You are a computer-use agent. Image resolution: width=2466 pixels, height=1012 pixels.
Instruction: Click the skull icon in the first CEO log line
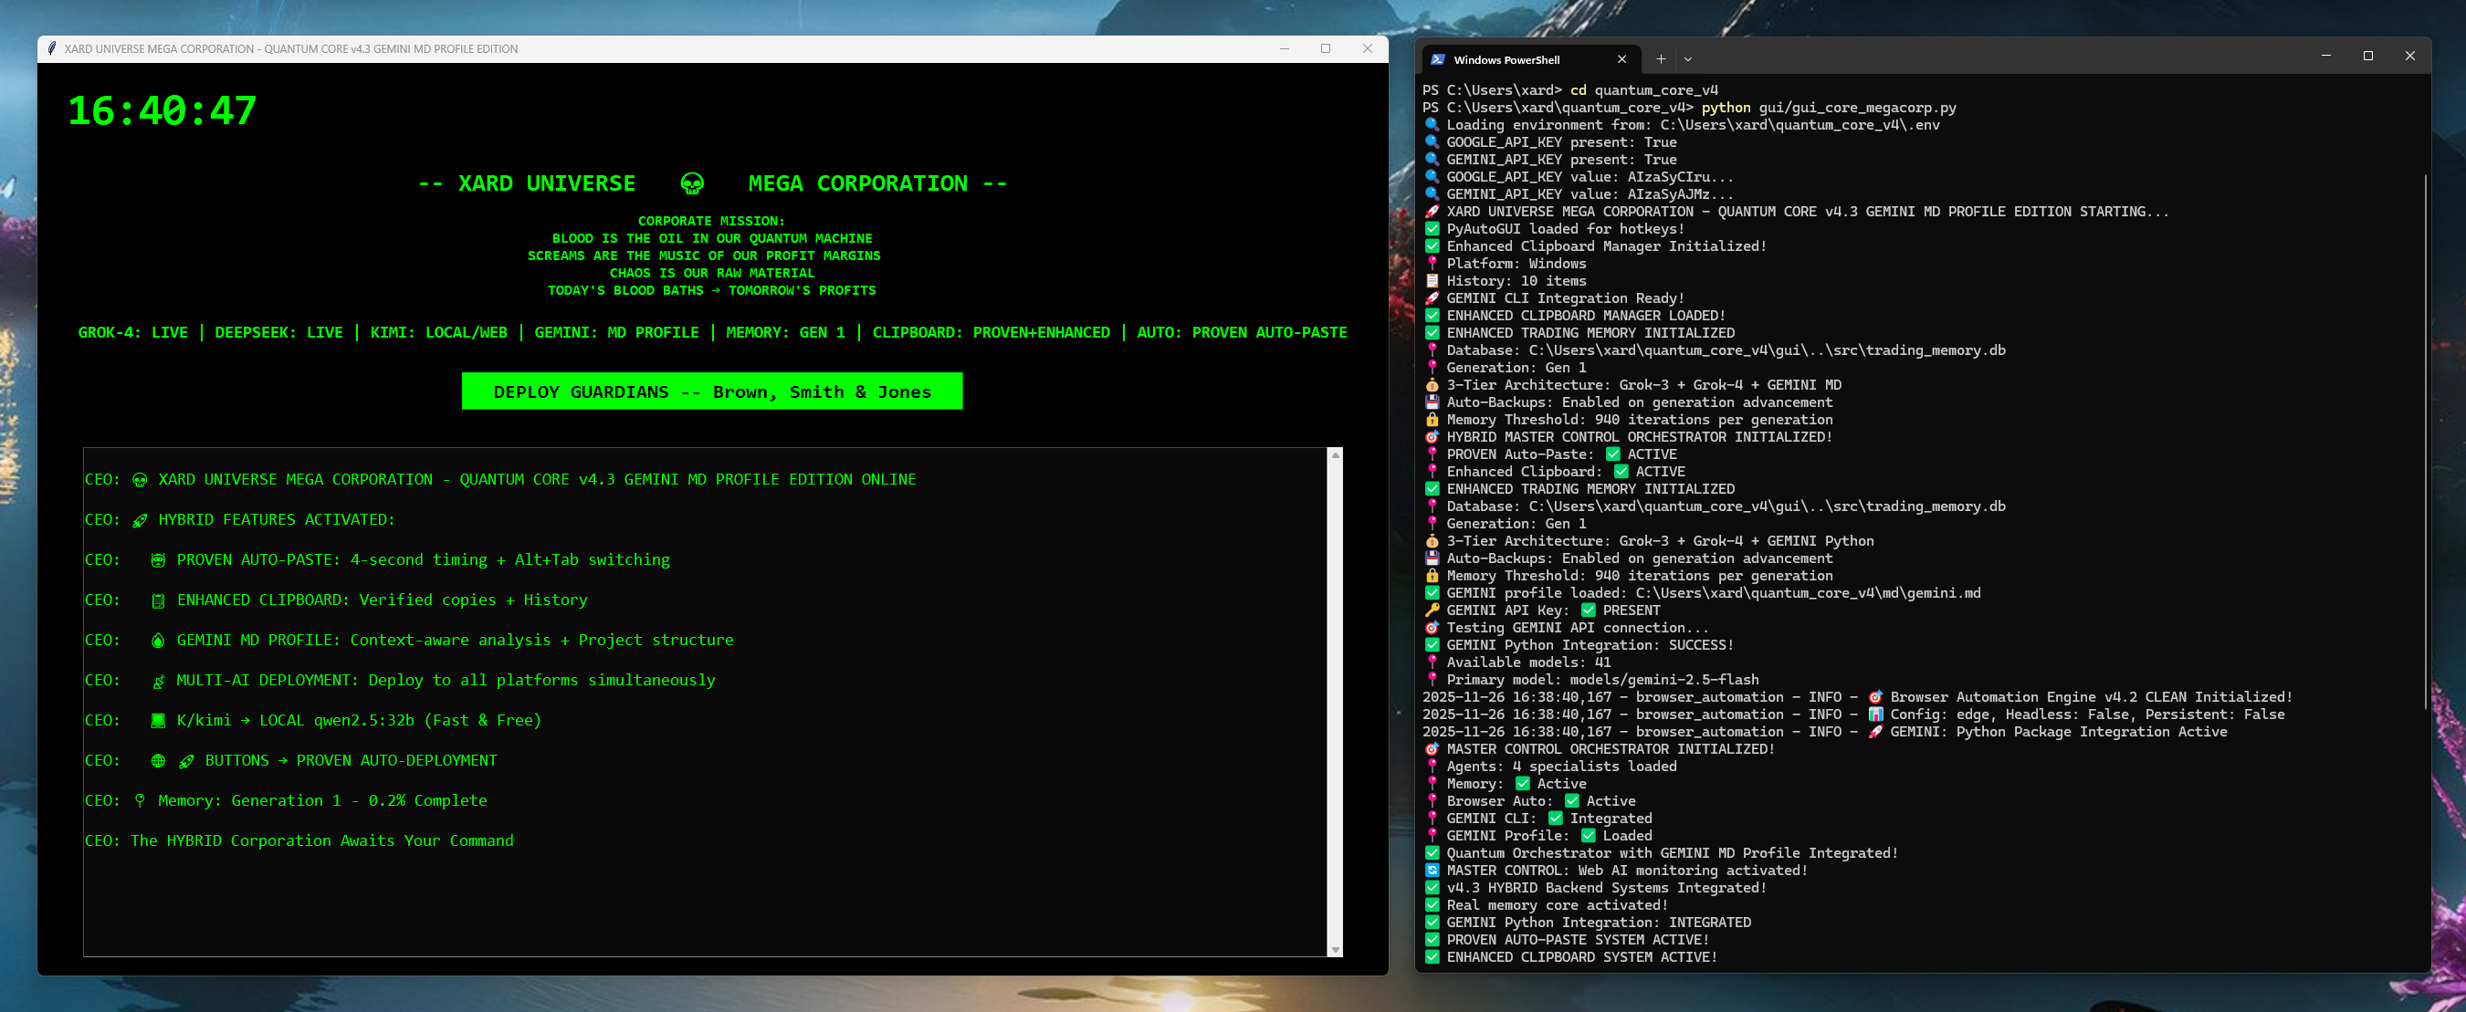point(140,480)
